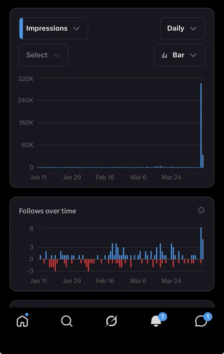Click the chevron next to Daily
Image resolution: width=224 pixels, height=354 pixels.
(193, 29)
